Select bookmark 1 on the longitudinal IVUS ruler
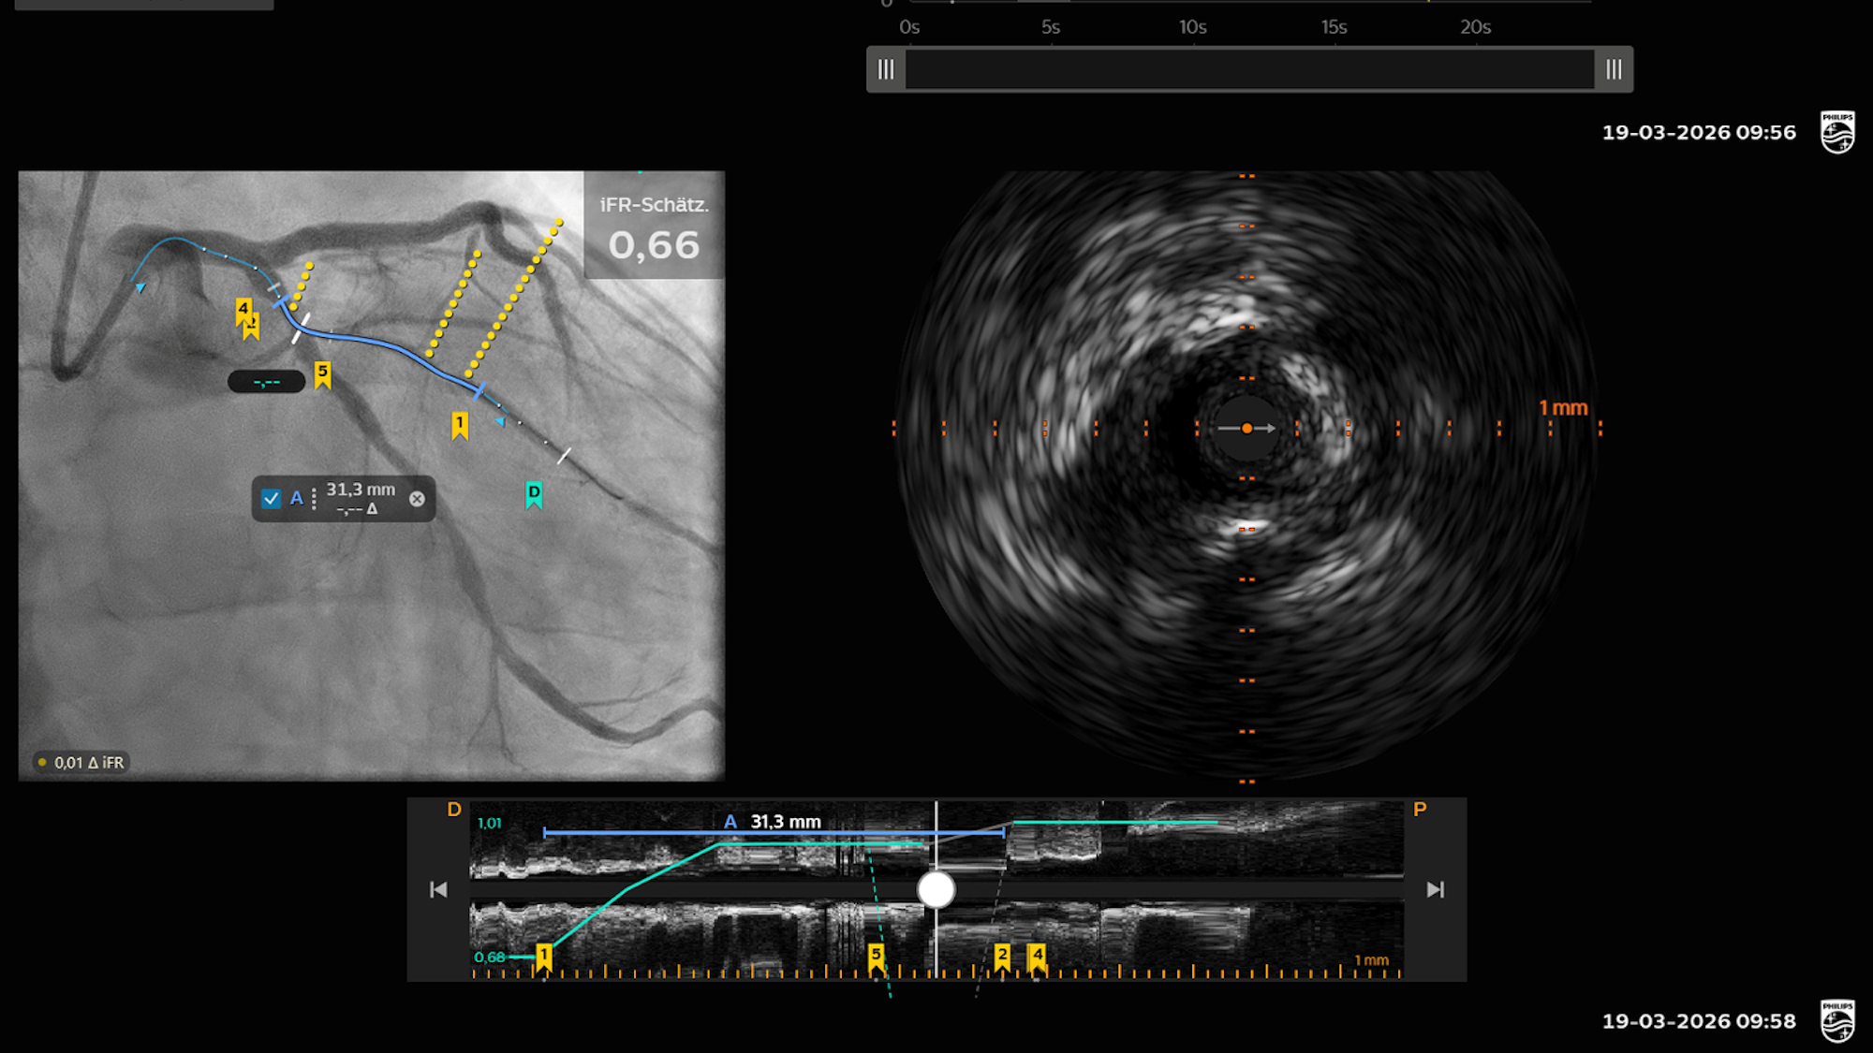Screen dimensions: 1873x1053 544,954
